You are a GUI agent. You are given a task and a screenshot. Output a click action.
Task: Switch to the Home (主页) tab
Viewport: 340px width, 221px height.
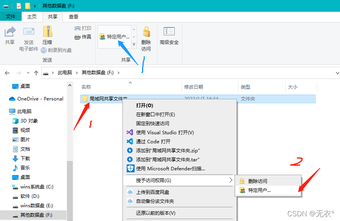coord(32,16)
